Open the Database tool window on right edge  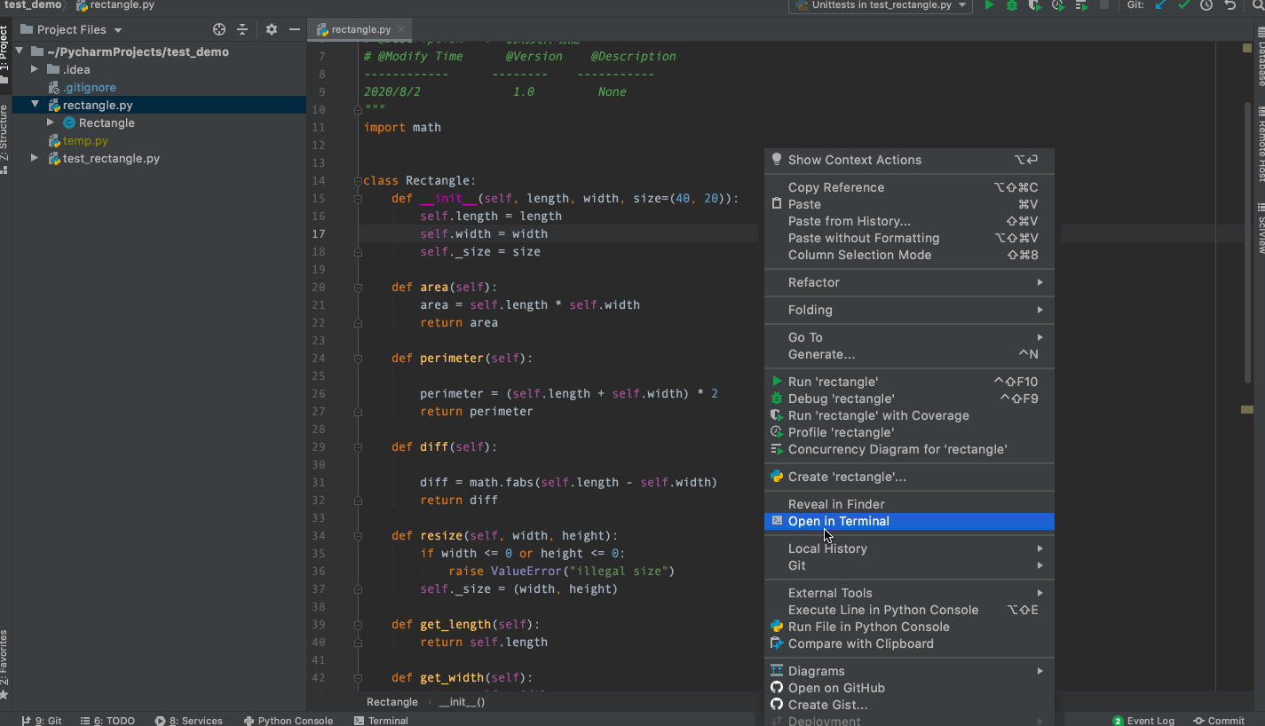[x=1260, y=55]
